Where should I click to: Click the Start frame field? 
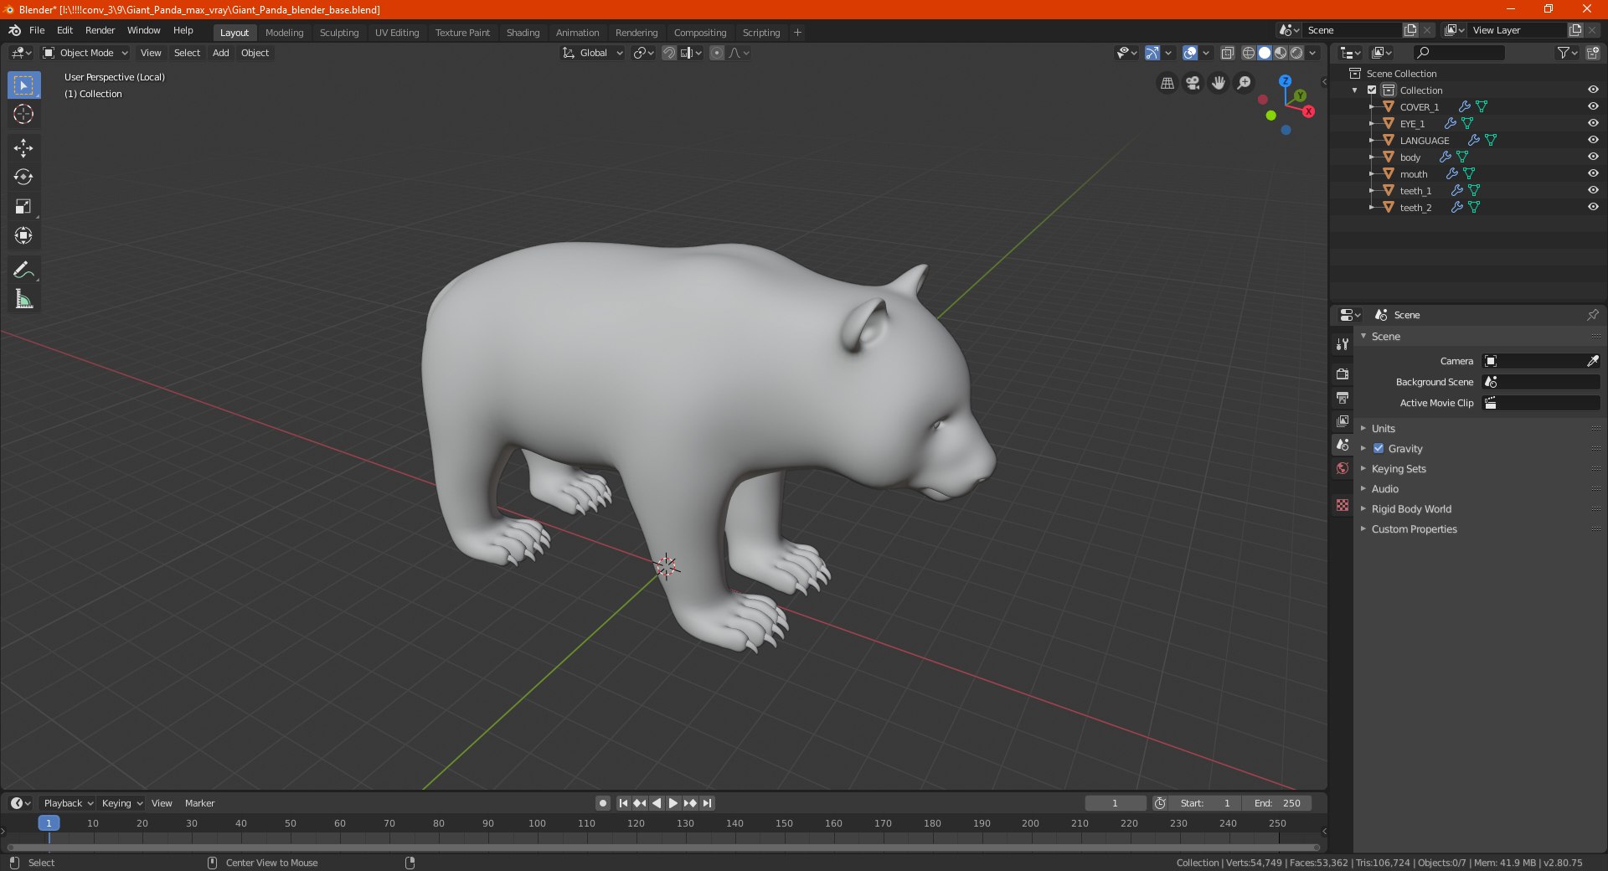1204,803
